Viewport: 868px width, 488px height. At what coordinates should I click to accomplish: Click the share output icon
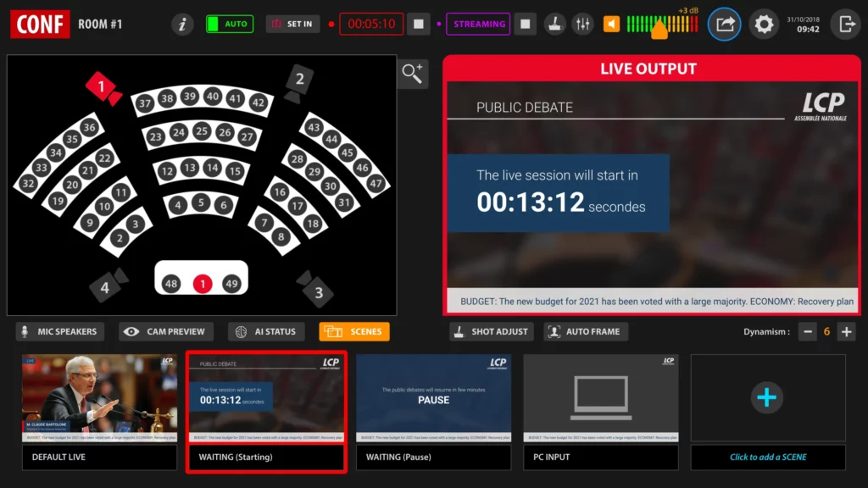pyautogui.click(x=724, y=25)
